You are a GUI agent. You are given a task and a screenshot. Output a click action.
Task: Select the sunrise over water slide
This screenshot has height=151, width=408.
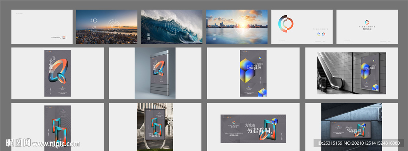pos(237,27)
